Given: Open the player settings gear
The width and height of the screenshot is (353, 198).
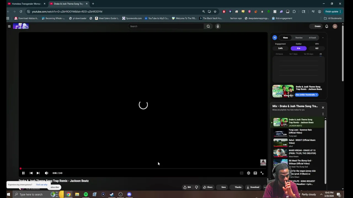Looking at the screenshot, I should tap(248, 173).
